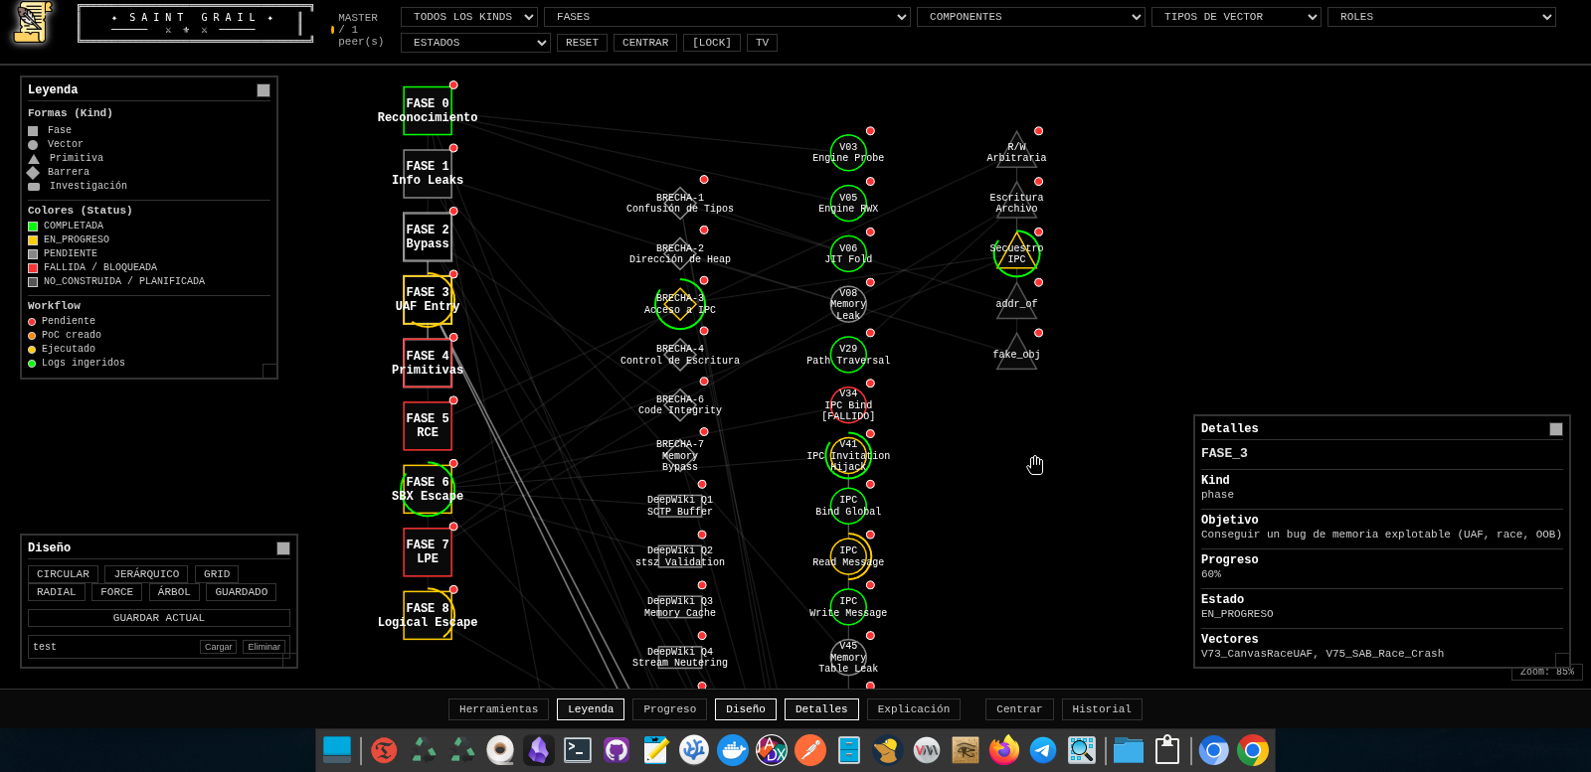Image resolution: width=1591 pixels, height=772 pixels.
Task: Click the scroll logo icon top-left
Action: click(32, 22)
